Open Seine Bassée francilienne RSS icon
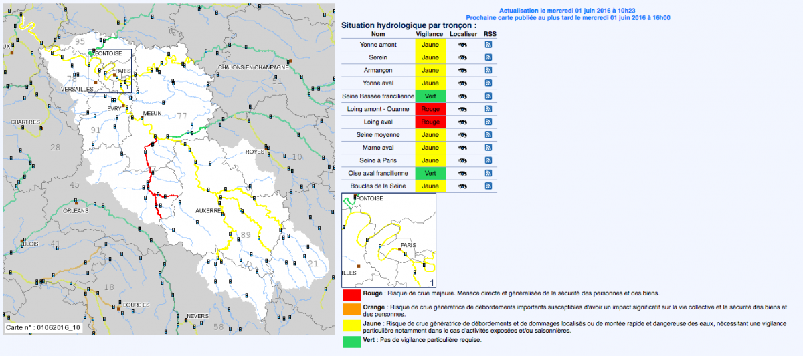The height and width of the screenshot is (356, 803). 489,96
